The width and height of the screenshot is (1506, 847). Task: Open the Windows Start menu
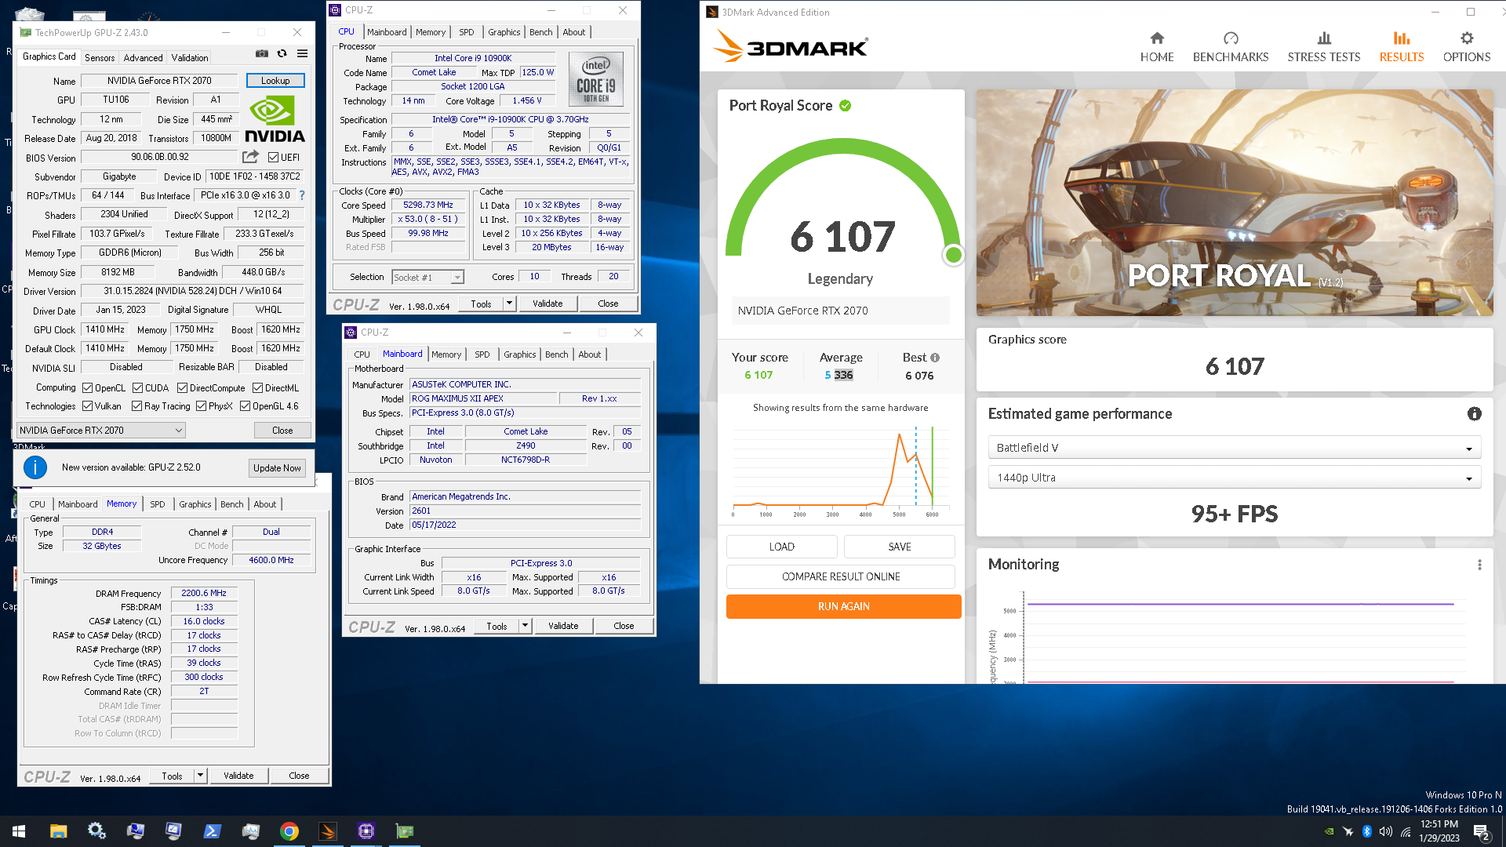point(19,831)
